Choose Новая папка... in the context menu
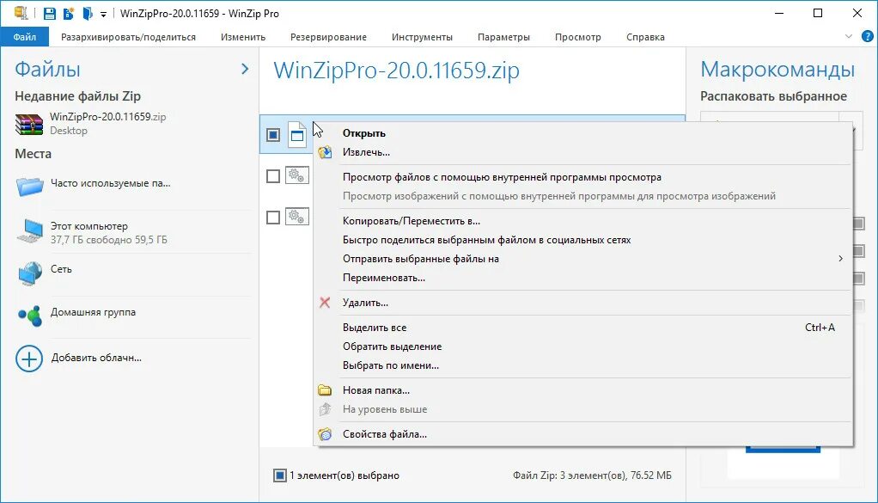The width and height of the screenshot is (878, 503). 582,390
